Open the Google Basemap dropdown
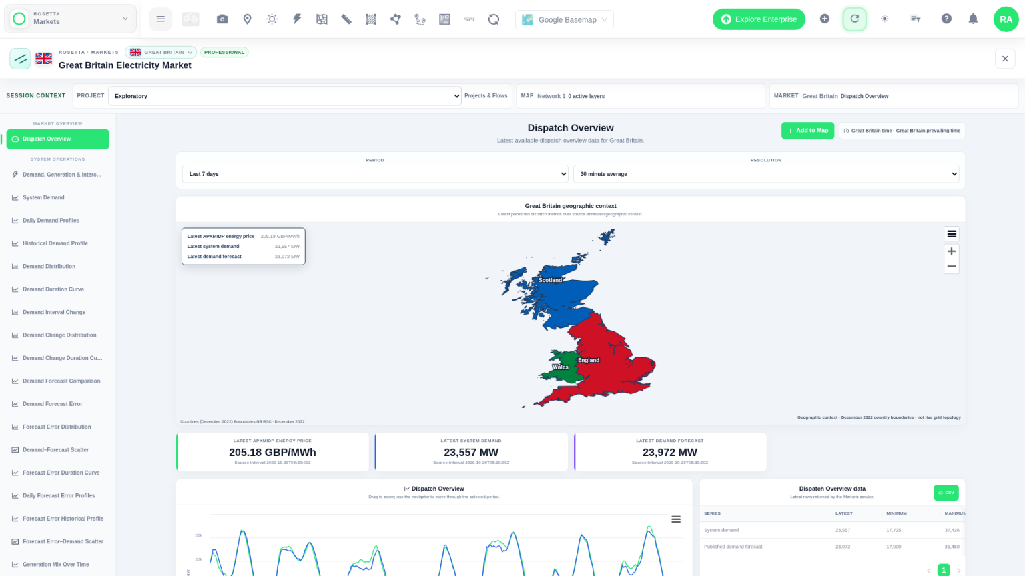This screenshot has height=576, width=1025. click(x=565, y=19)
